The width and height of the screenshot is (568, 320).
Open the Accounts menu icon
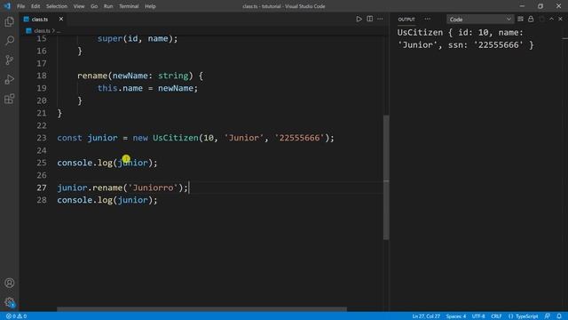10,283
